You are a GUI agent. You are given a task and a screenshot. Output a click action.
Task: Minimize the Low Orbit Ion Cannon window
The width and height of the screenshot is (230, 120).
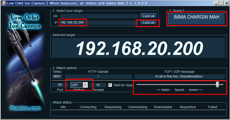click(216, 3)
